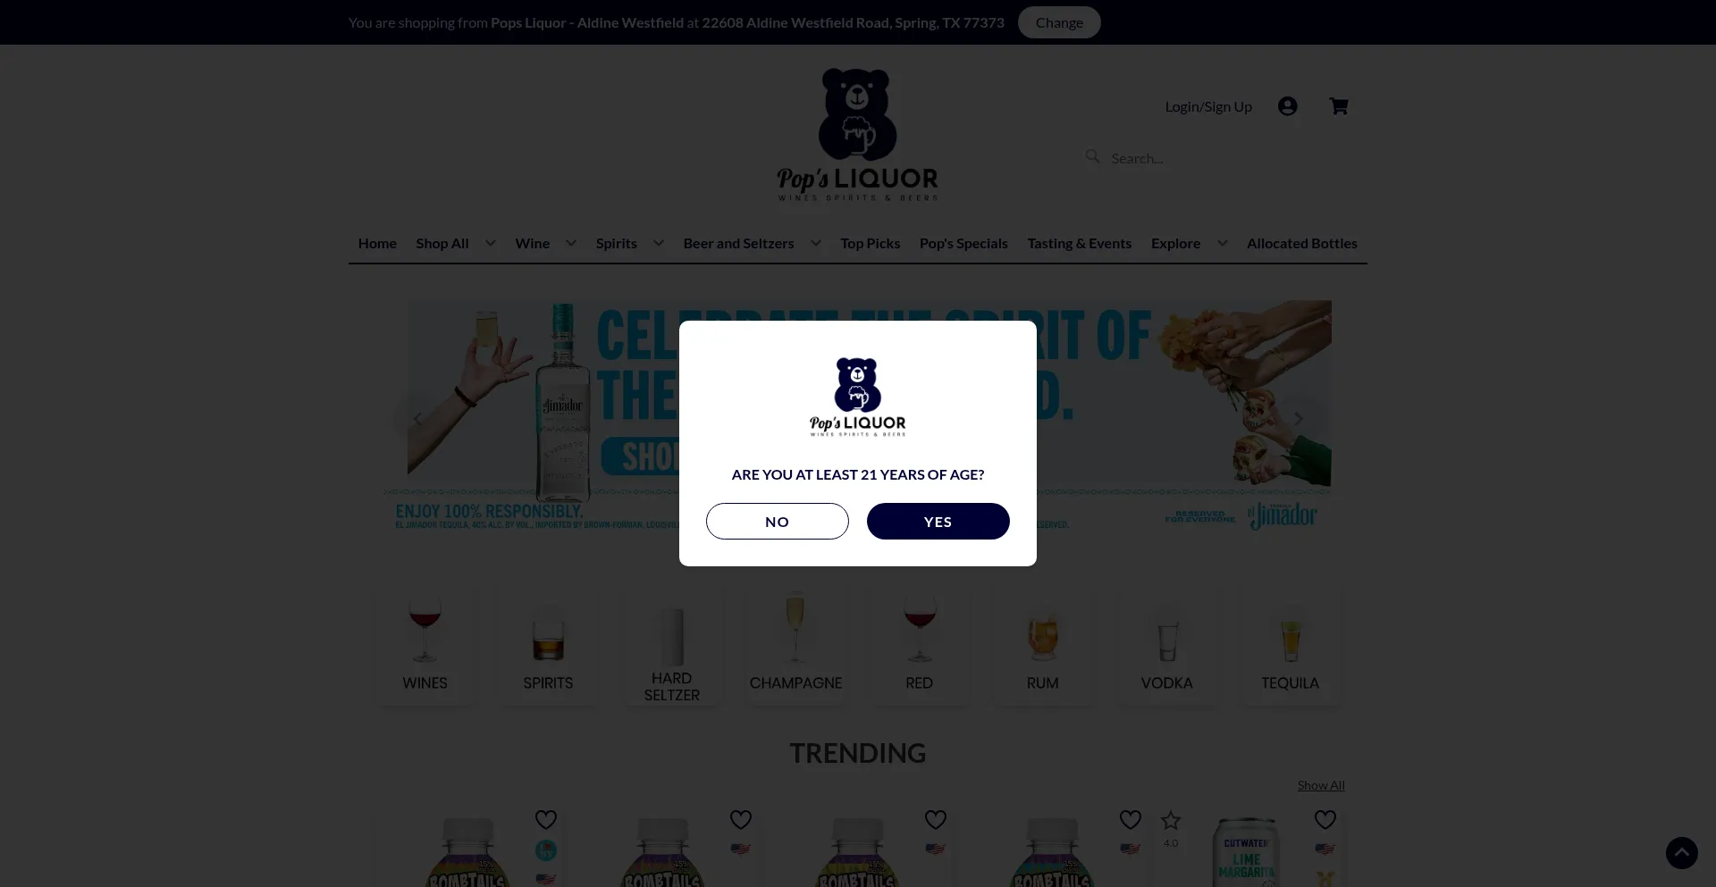Click the Change store button
This screenshot has height=887, width=1716.
point(1059,22)
